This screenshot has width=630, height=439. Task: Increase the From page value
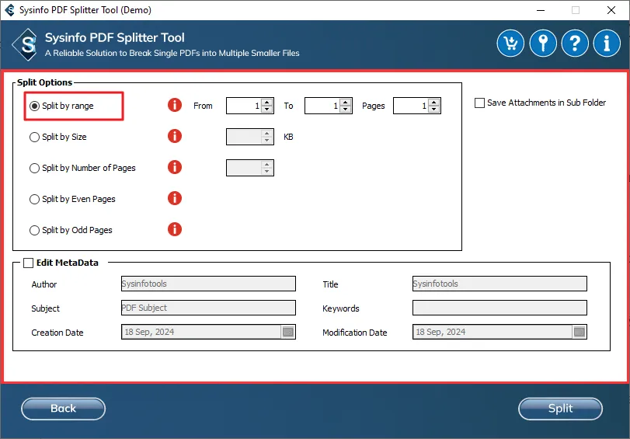[x=267, y=102]
